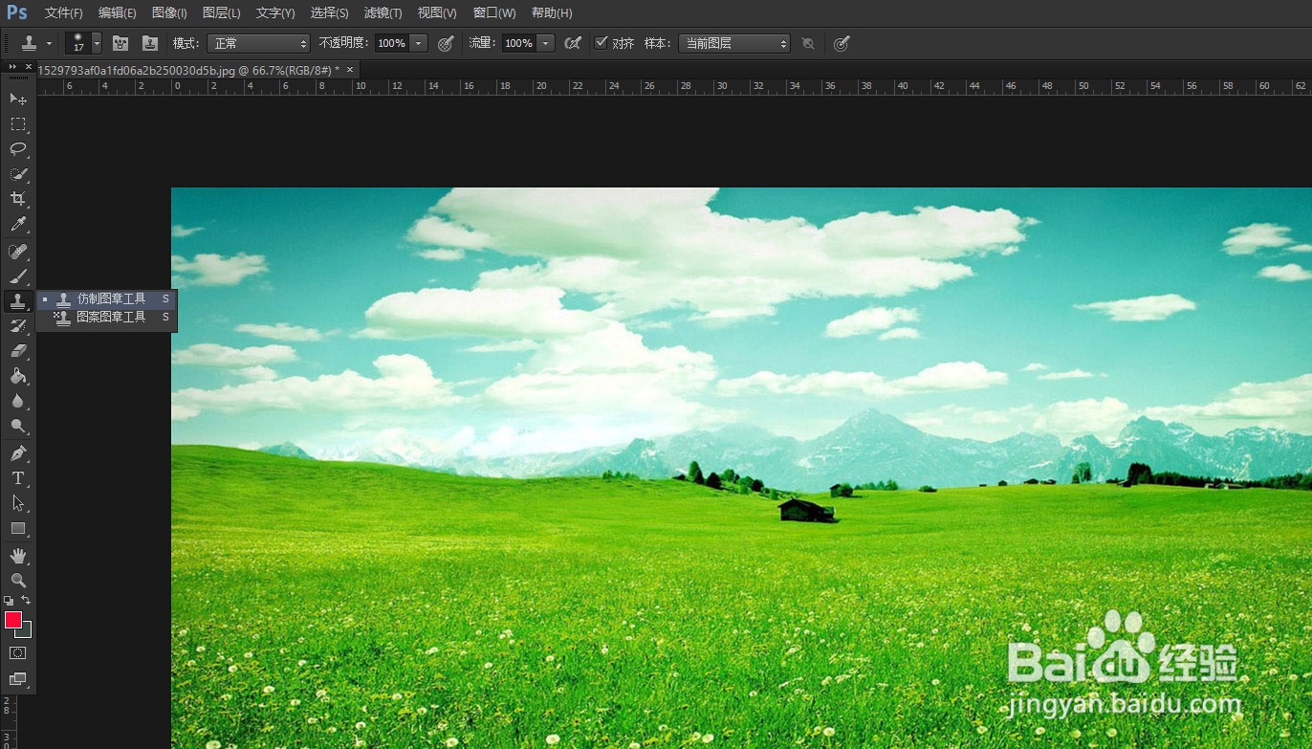Select the Healing Brush tool
This screenshot has height=749, width=1312.
tap(17, 252)
